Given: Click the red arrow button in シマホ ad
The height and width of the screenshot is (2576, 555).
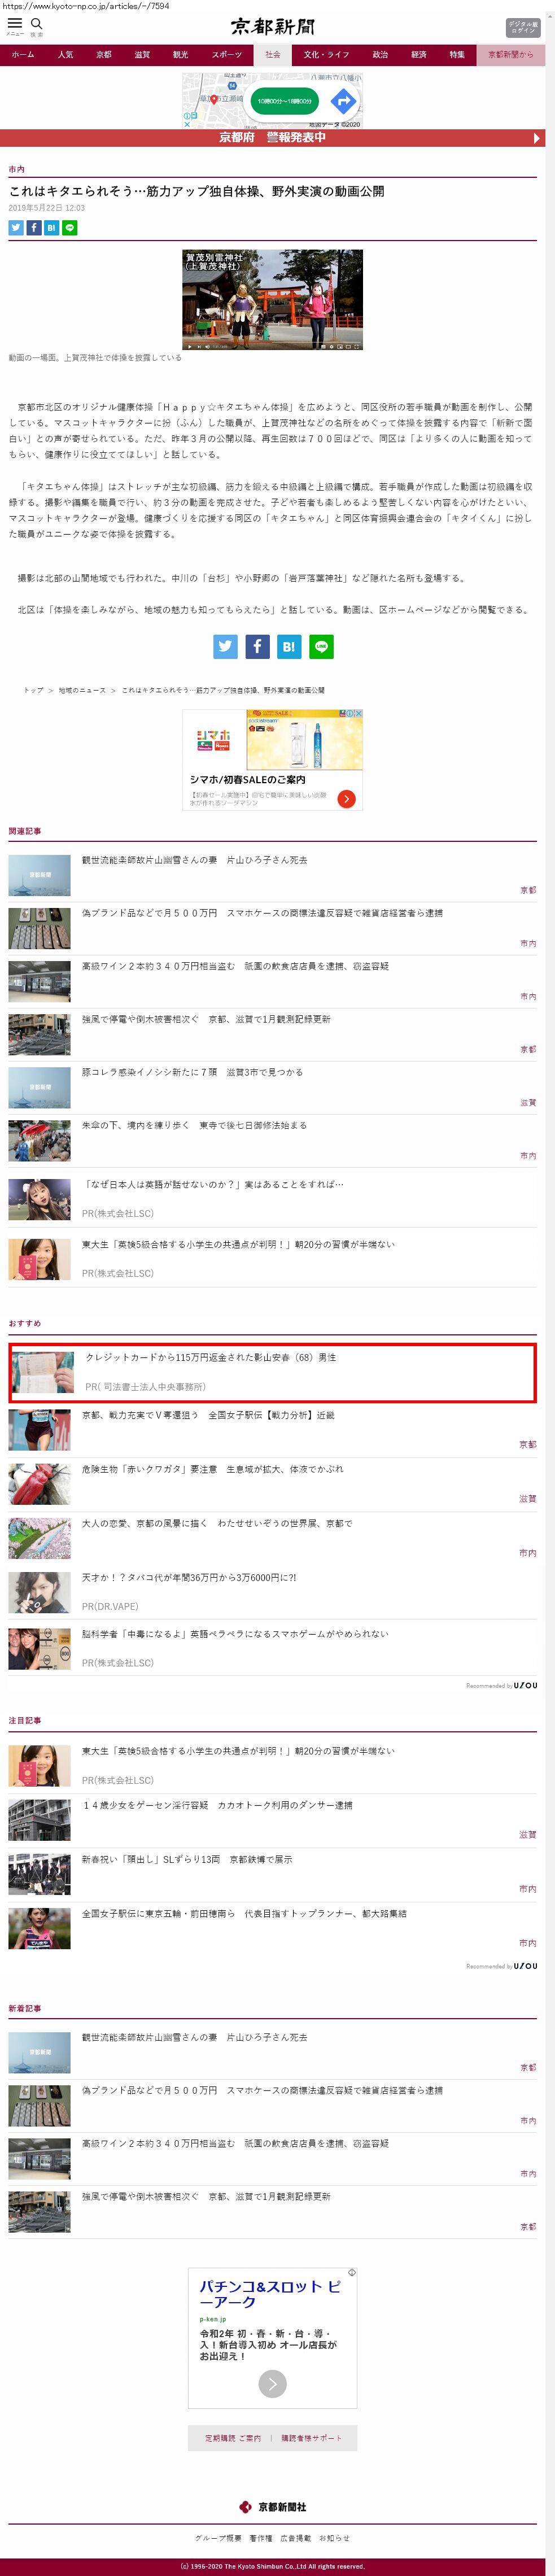Looking at the screenshot, I should coord(346,798).
